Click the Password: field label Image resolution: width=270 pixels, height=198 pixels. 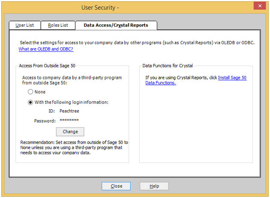pyautogui.click(x=45, y=121)
